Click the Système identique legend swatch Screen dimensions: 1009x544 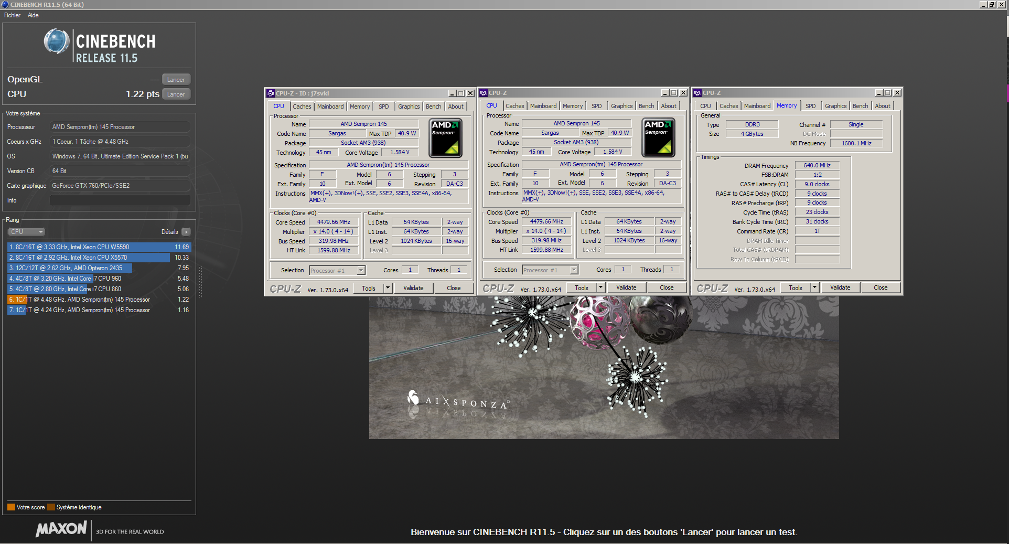(x=51, y=507)
